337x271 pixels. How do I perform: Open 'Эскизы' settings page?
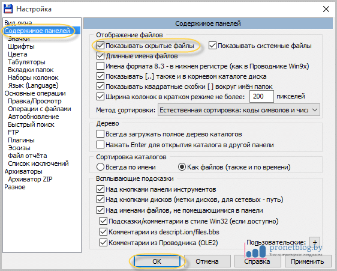[x=19, y=148]
